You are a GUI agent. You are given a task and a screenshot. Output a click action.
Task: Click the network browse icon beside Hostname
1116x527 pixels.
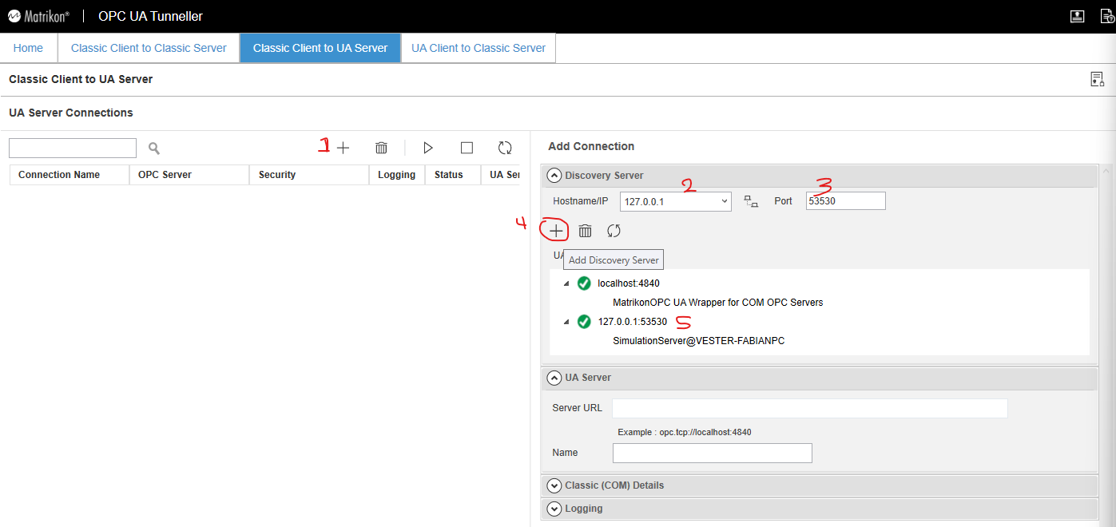(x=751, y=201)
